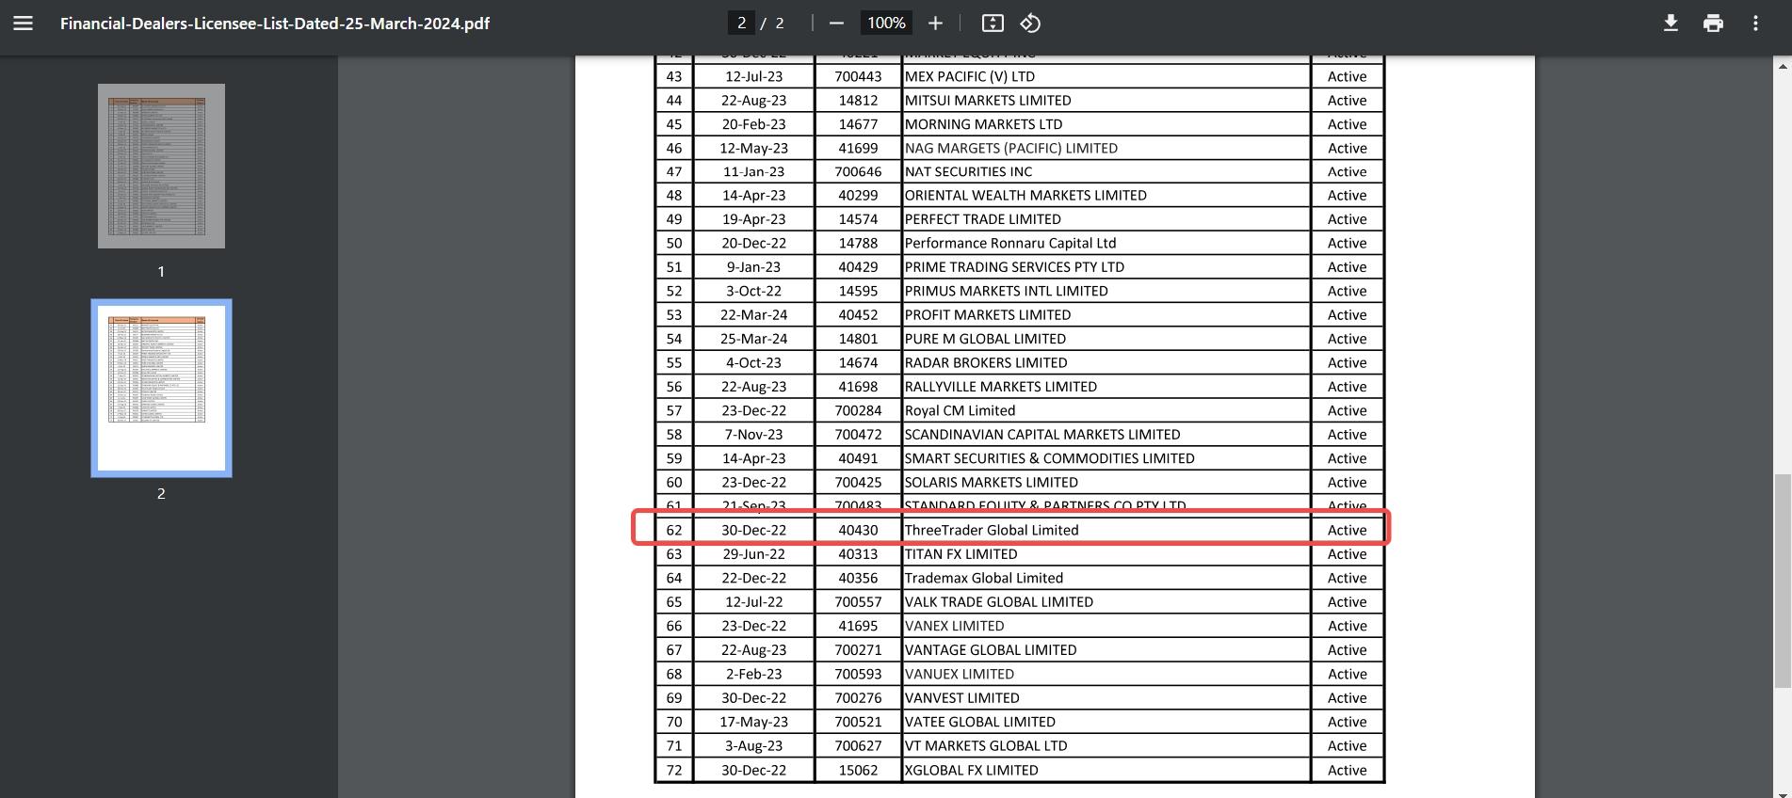Toggle the sidebar hamburger menu

click(x=24, y=24)
